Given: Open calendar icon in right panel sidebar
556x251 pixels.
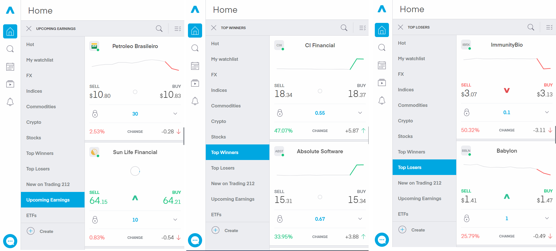Looking at the screenshot, I should coord(382,65).
